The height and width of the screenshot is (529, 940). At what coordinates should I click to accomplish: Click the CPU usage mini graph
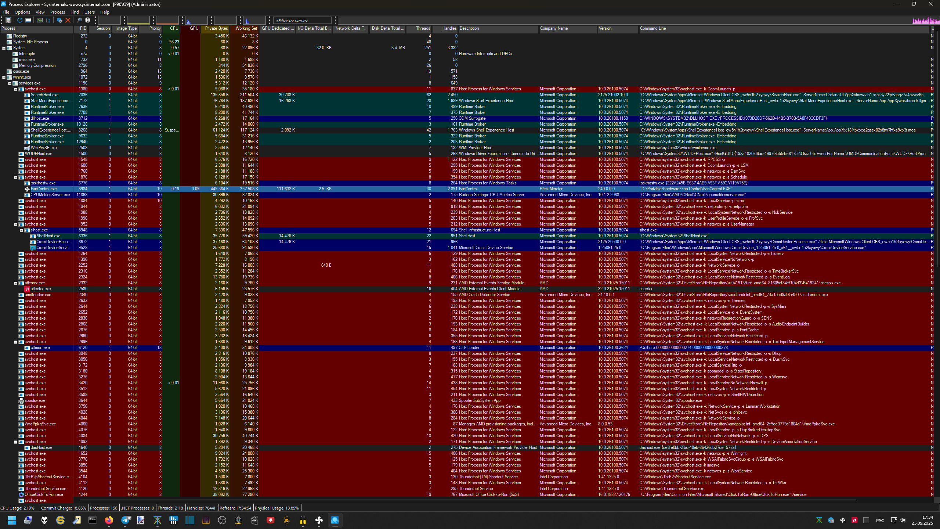109,20
